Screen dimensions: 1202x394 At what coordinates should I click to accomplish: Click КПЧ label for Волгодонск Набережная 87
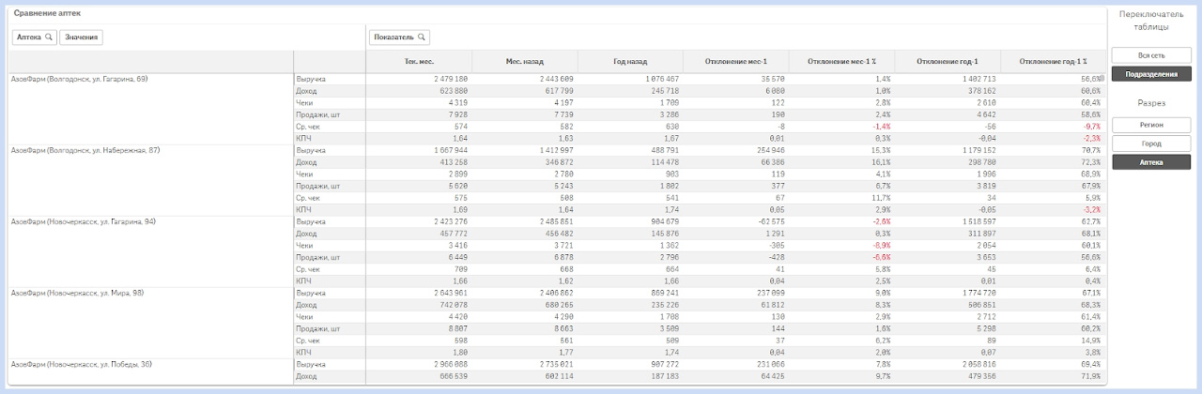click(x=303, y=209)
